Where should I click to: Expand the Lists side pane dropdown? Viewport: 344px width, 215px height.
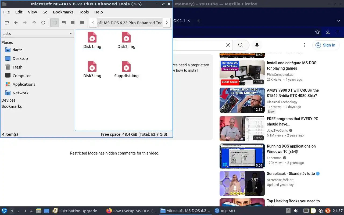37,34
